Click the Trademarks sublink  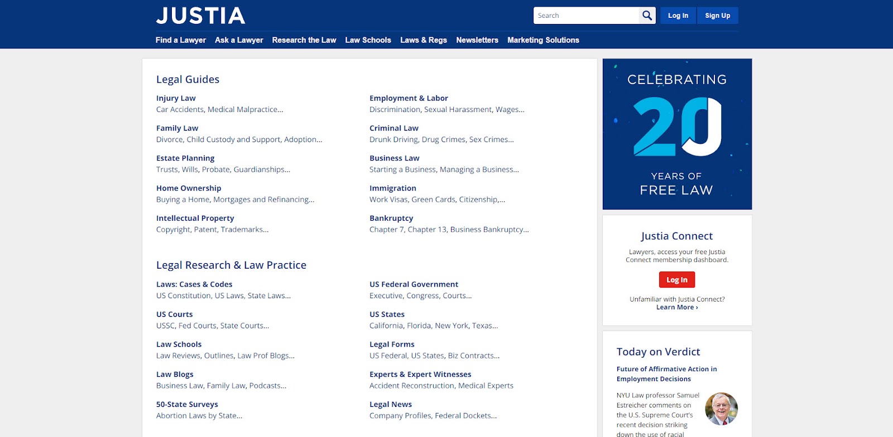[244, 230]
